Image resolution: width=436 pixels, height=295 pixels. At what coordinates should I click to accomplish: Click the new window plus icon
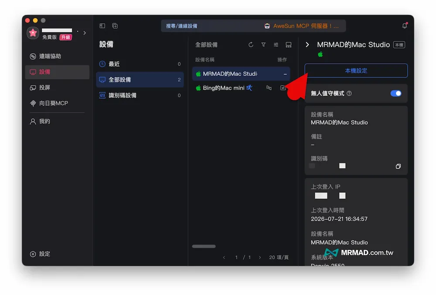(115, 26)
